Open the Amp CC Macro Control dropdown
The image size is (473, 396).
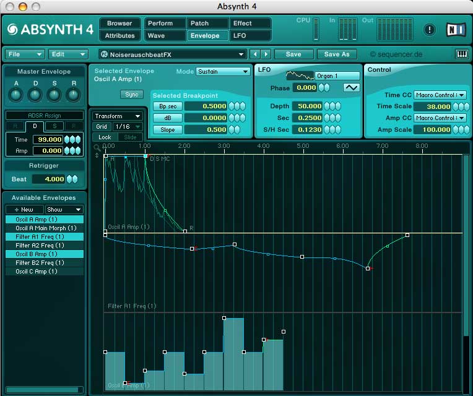[440, 118]
